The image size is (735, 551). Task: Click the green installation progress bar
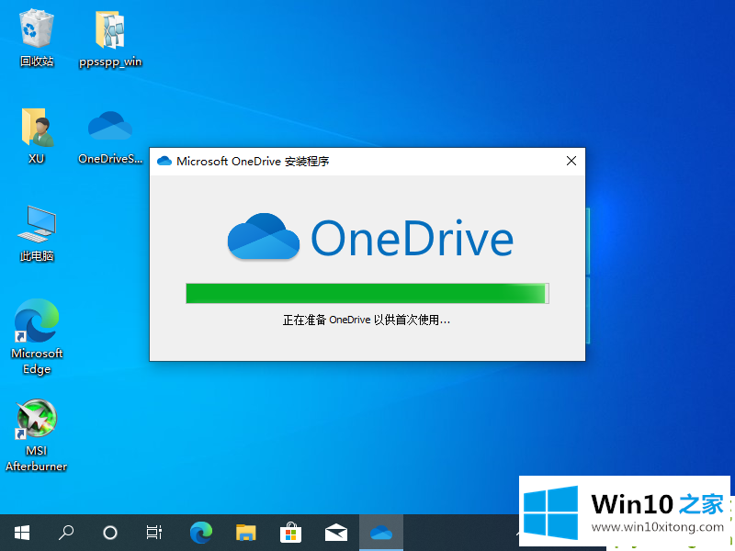[x=367, y=293]
